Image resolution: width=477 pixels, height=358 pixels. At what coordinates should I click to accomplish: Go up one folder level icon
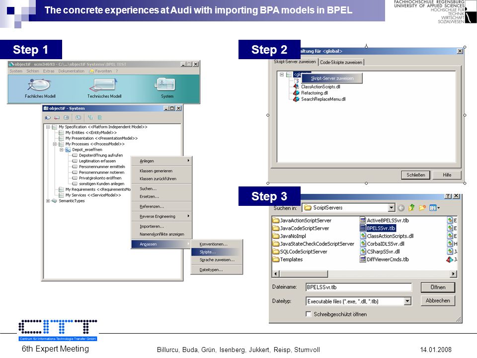click(411, 208)
